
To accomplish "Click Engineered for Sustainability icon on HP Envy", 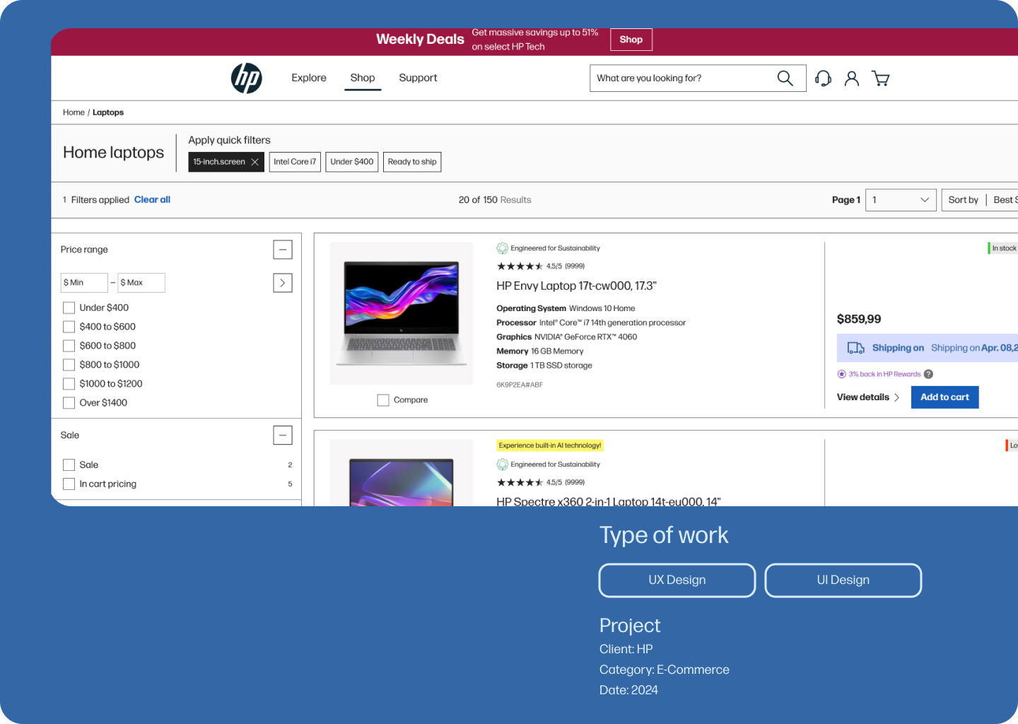I will [x=503, y=248].
